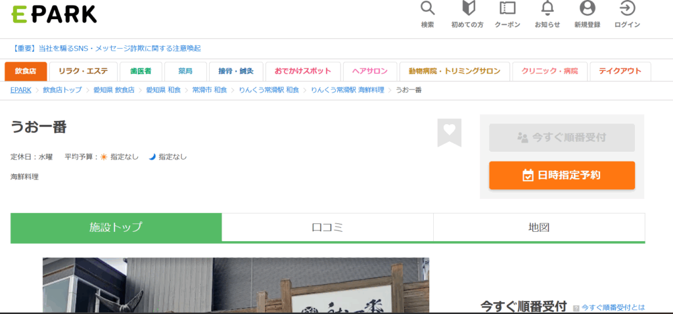The width and height of the screenshot is (673, 314).
Task: Open the beginner's guide (初めての方) icon
Action: (x=467, y=9)
